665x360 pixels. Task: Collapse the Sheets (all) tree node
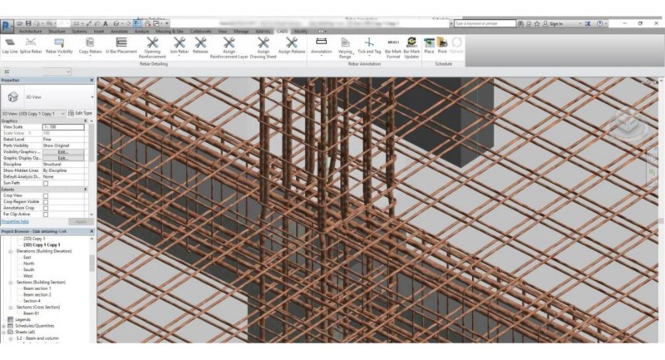click(4, 333)
